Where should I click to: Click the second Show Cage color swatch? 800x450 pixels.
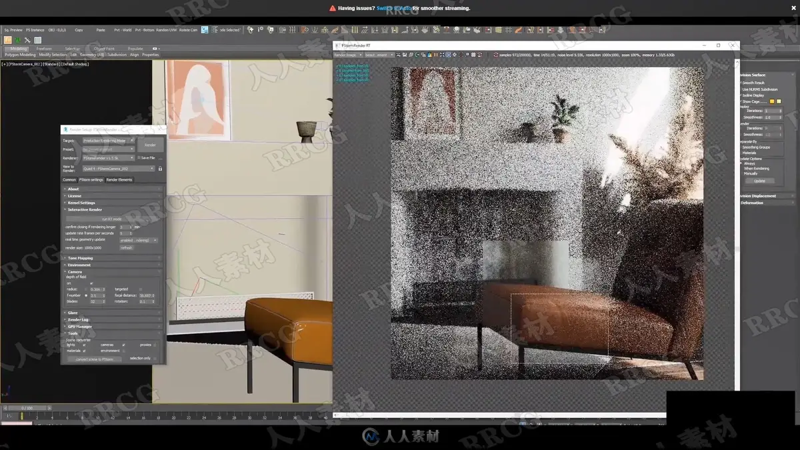[x=778, y=101]
